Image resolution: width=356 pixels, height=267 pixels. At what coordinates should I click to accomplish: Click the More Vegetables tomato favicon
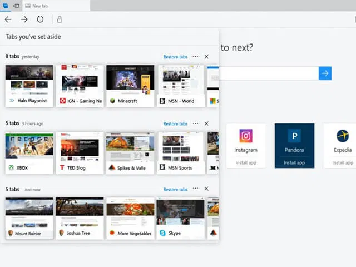pos(112,233)
